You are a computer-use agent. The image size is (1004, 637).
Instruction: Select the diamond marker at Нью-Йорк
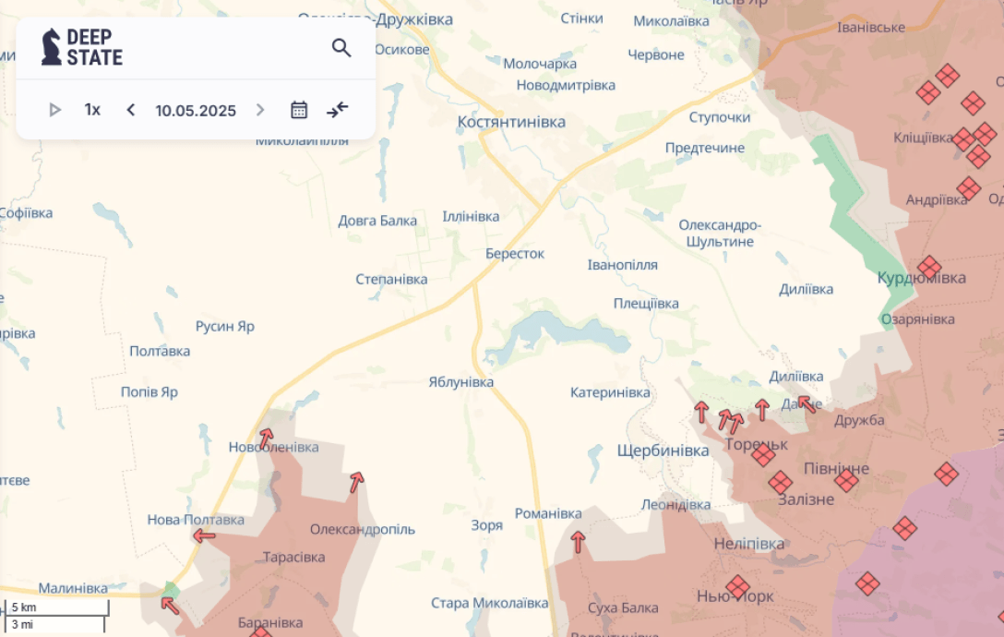pyautogui.click(x=737, y=587)
